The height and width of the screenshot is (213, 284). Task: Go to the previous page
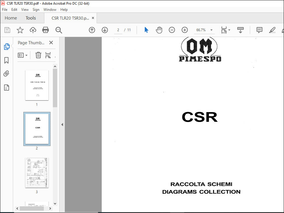(x=92, y=30)
